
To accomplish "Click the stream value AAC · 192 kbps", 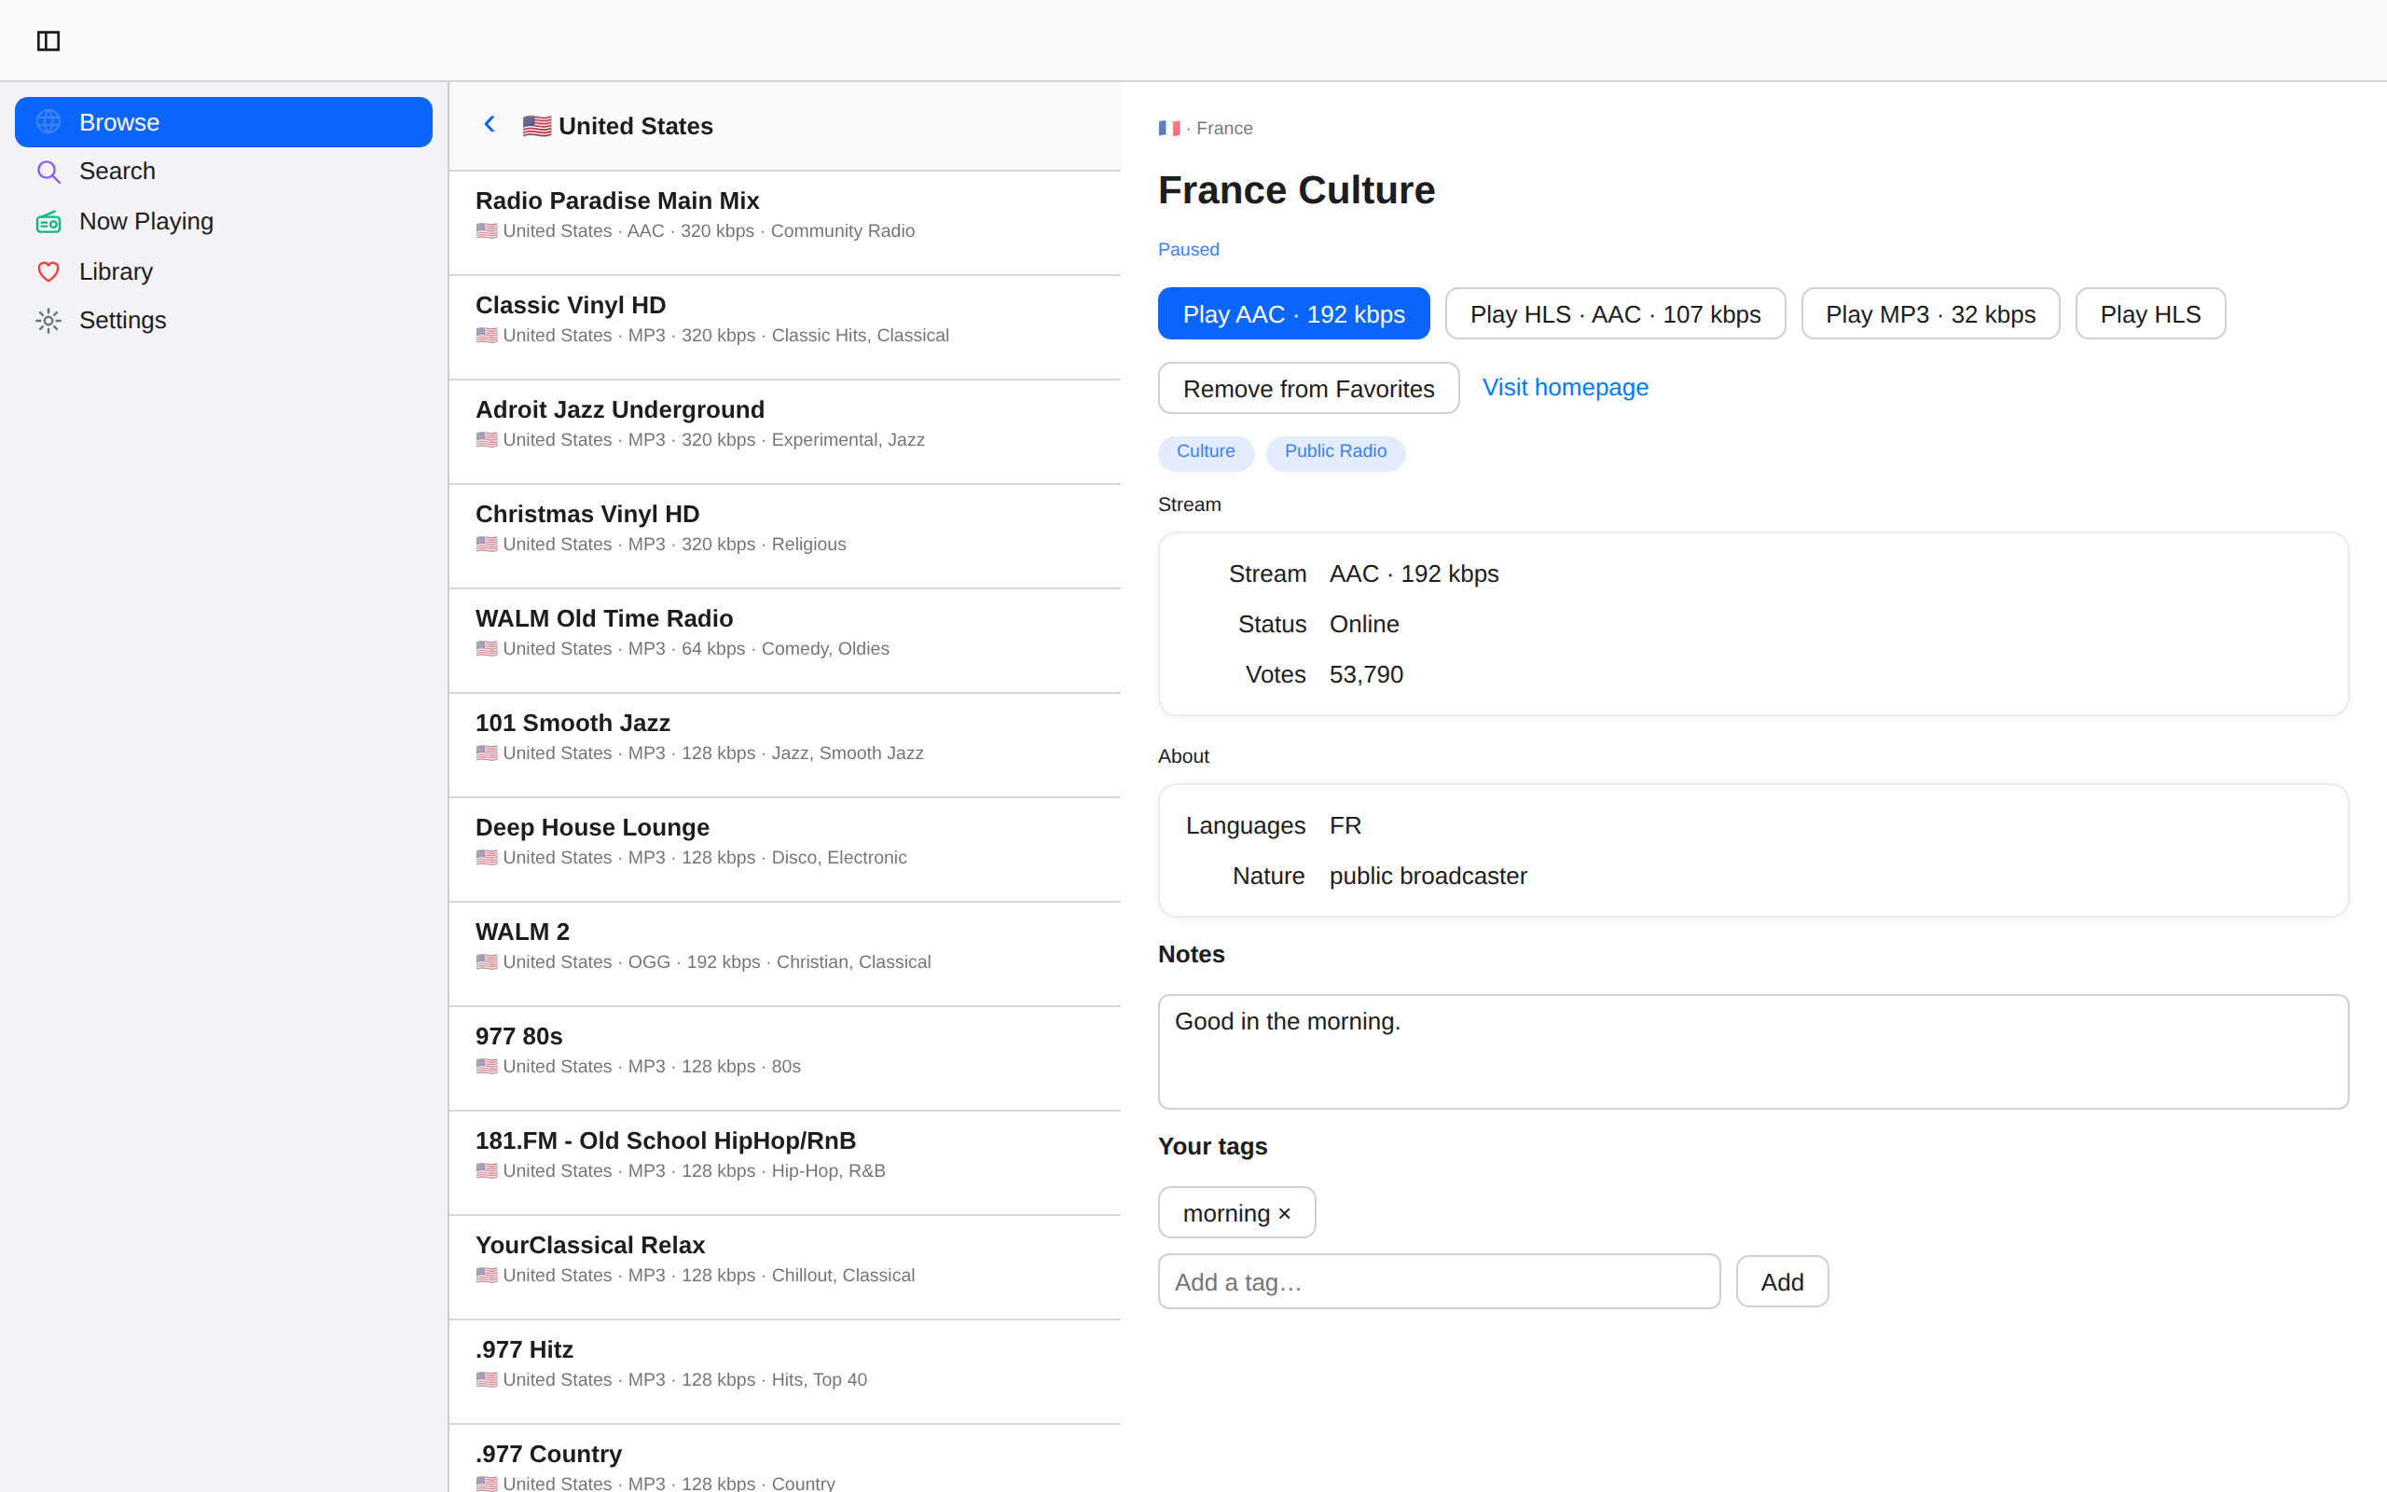I will [1414, 574].
